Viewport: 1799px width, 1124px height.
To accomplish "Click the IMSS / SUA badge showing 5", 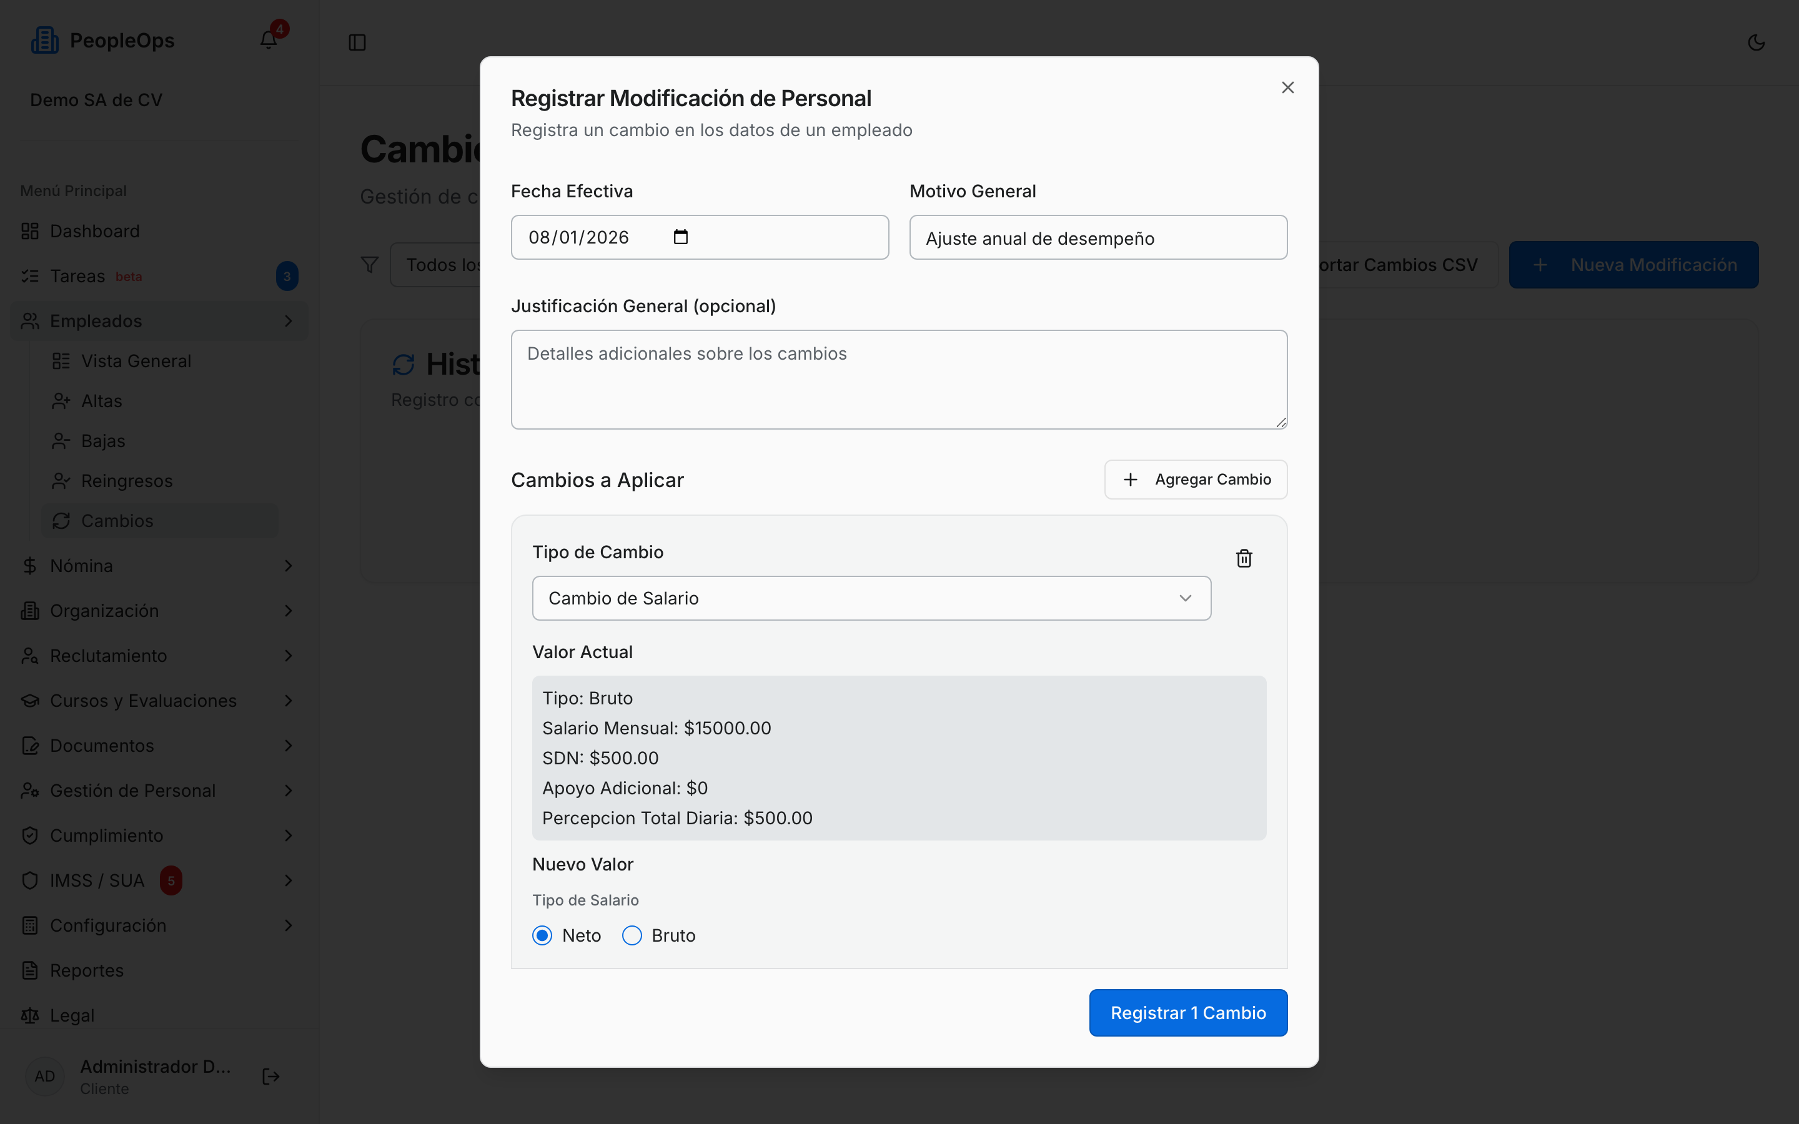I will (x=171, y=881).
